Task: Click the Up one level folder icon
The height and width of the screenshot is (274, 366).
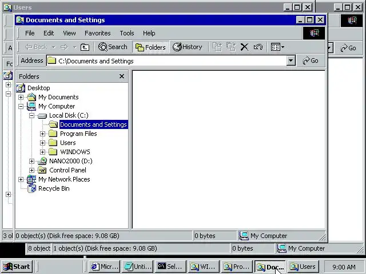Action: (85, 47)
